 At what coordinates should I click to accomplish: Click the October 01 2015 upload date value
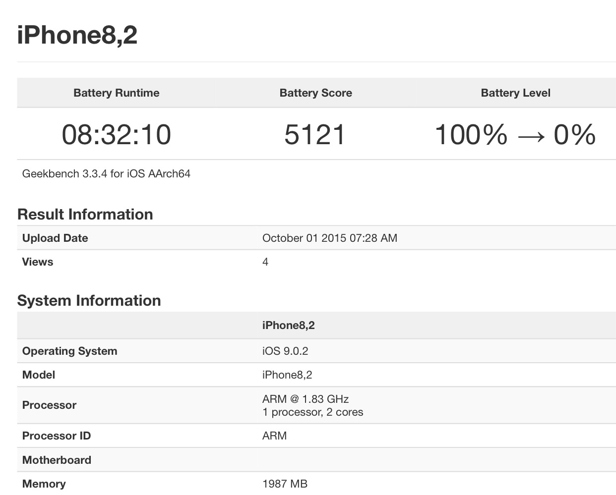(329, 238)
